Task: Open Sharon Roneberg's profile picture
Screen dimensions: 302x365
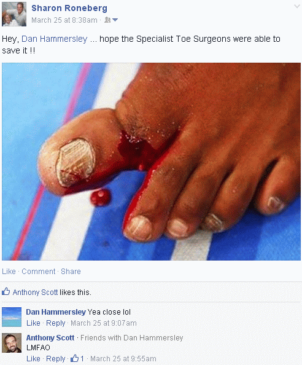Action: pos(14,14)
